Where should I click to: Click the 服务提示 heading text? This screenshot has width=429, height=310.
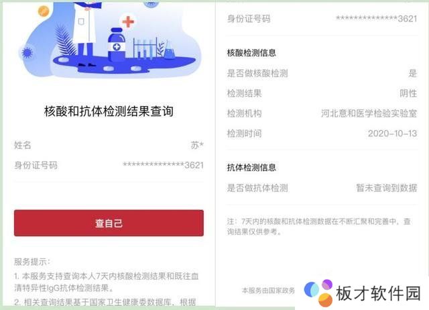click(x=32, y=262)
